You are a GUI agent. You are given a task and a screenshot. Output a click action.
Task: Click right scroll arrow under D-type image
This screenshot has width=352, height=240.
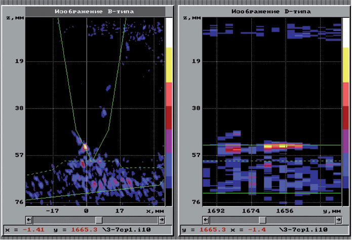click(x=337, y=220)
